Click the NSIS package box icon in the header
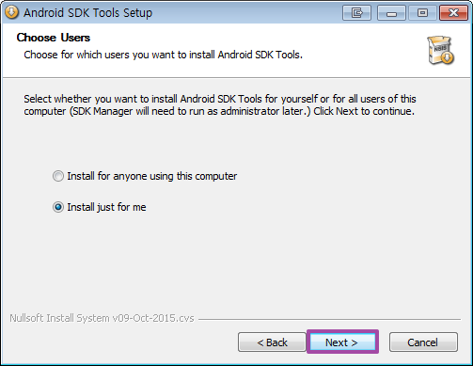The height and width of the screenshot is (366, 473). pos(441,50)
